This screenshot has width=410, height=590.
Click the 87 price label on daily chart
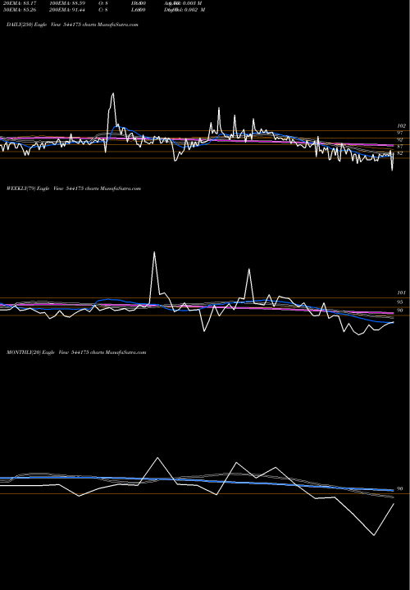coord(400,147)
